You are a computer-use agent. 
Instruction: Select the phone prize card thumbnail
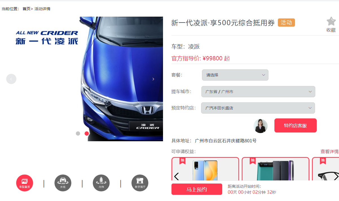tap(205, 169)
